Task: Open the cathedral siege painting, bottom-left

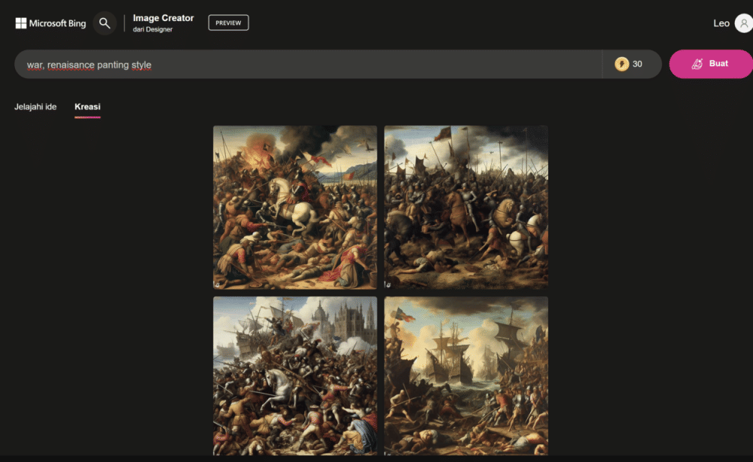Action: [294, 375]
